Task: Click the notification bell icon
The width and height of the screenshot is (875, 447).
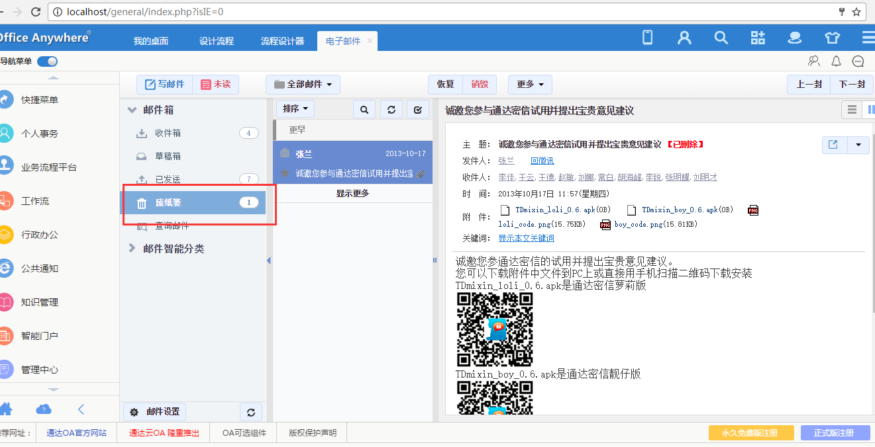Action: coord(837,61)
